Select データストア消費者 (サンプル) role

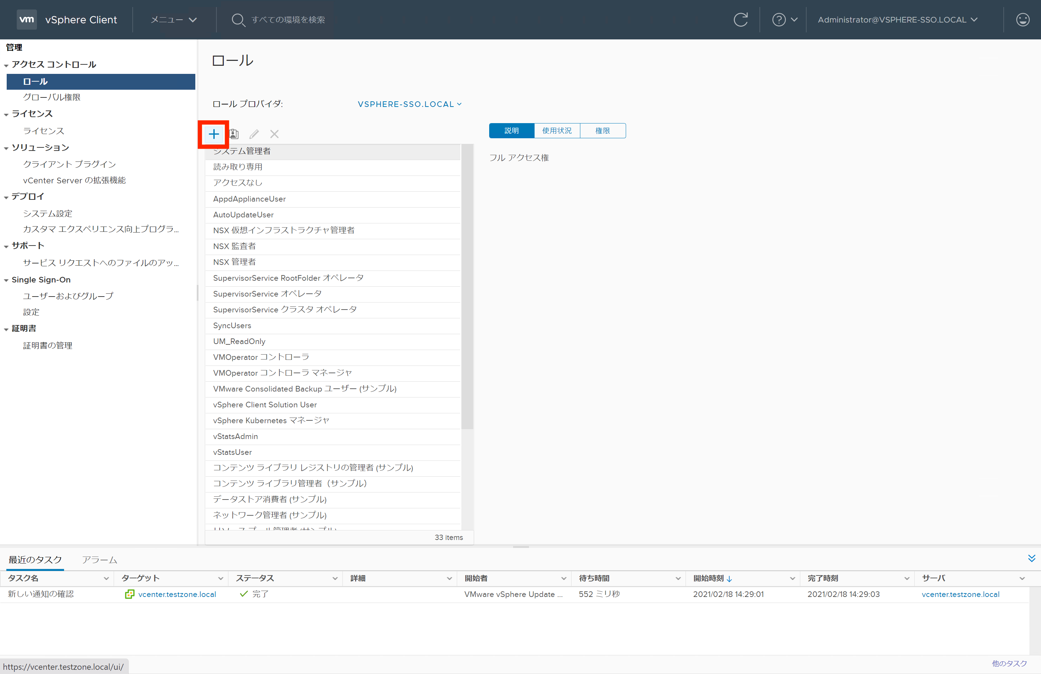(x=333, y=500)
